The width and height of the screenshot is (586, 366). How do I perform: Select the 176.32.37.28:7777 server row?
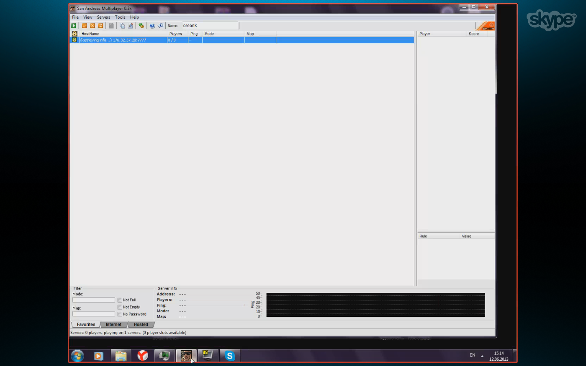click(242, 40)
